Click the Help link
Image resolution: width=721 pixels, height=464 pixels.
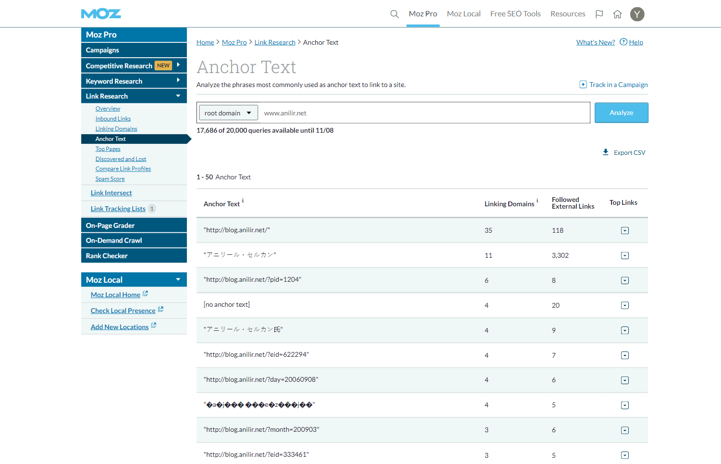tap(636, 42)
